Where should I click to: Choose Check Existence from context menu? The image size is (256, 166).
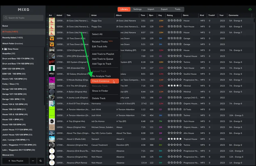click(101, 81)
